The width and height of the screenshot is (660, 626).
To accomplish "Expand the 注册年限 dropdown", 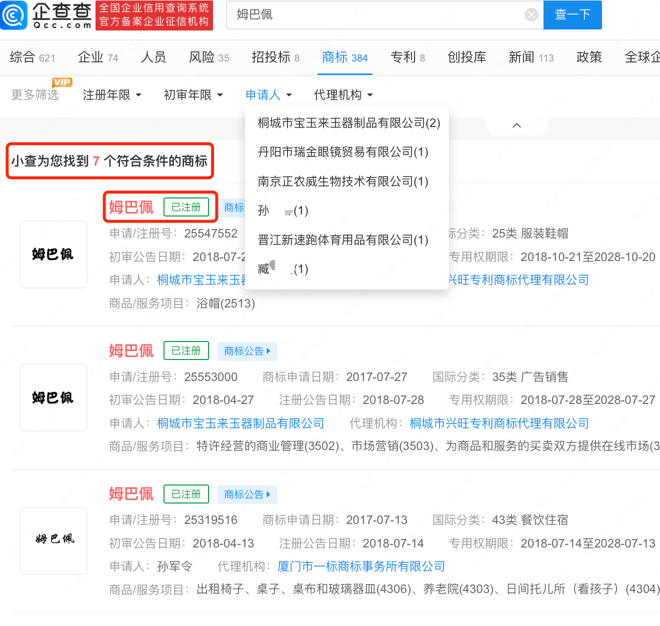I will (112, 94).
